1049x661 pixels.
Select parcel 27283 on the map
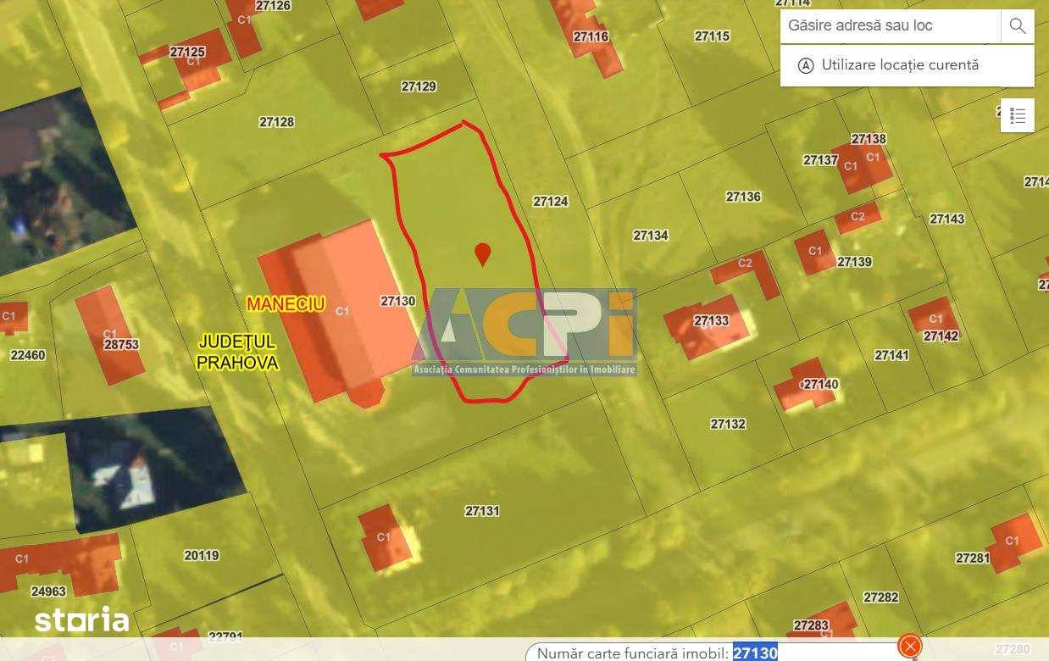(x=811, y=625)
